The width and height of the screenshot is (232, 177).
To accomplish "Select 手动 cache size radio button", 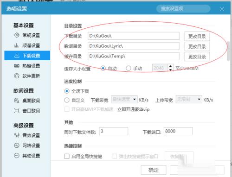I will 129,68.
